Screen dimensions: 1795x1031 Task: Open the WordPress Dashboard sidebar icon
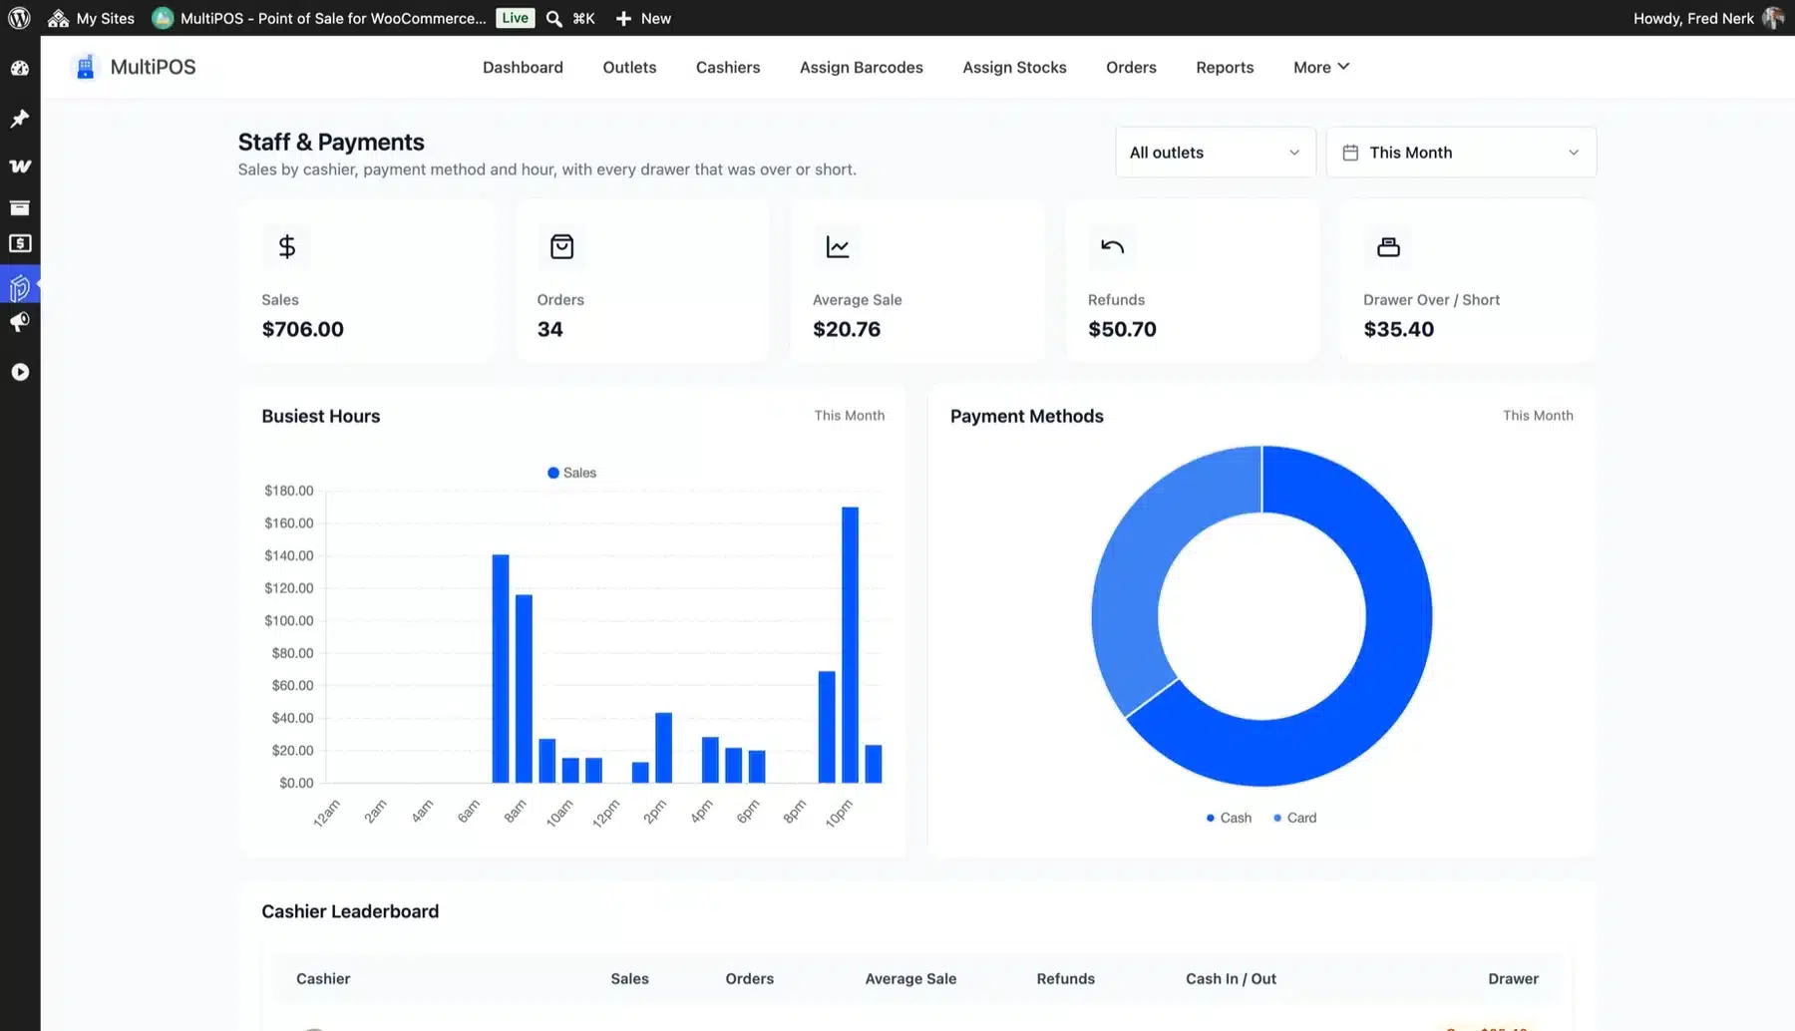click(x=20, y=69)
